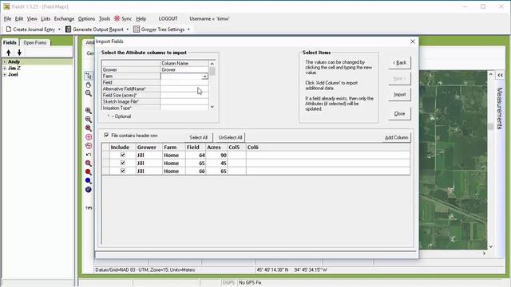Click the undo curved arrow icon

[89, 155]
